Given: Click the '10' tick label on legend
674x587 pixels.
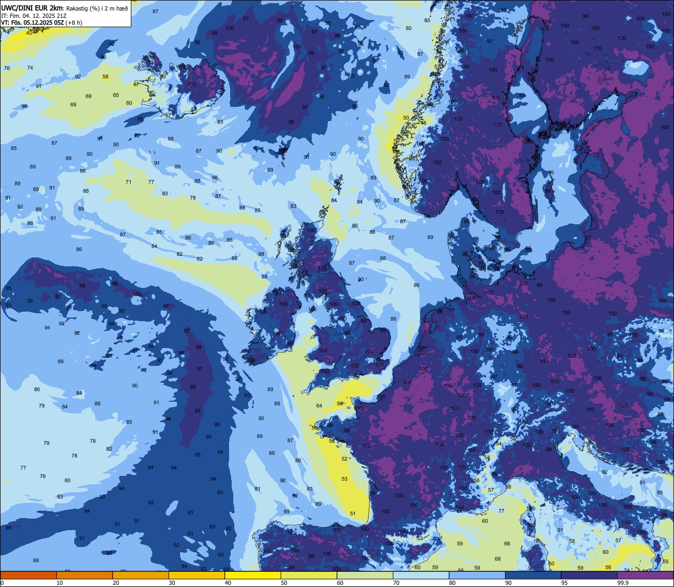Looking at the screenshot, I should pyautogui.click(x=60, y=583).
